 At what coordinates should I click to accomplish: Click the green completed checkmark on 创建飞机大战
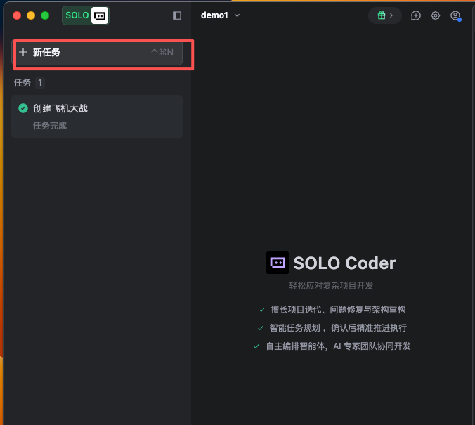(x=23, y=108)
